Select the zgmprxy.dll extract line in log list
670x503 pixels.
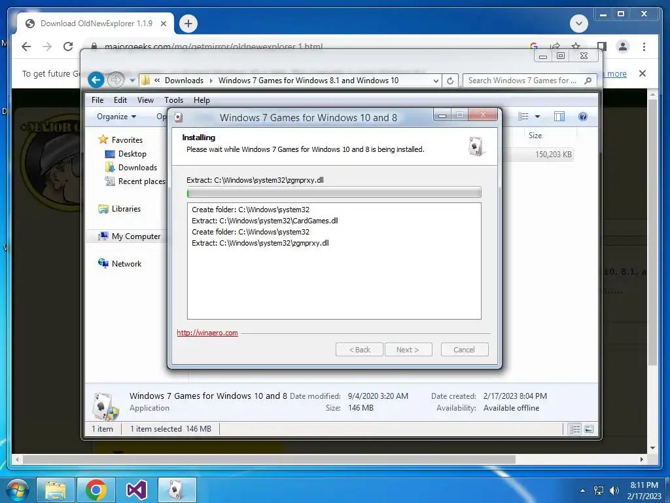260,243
